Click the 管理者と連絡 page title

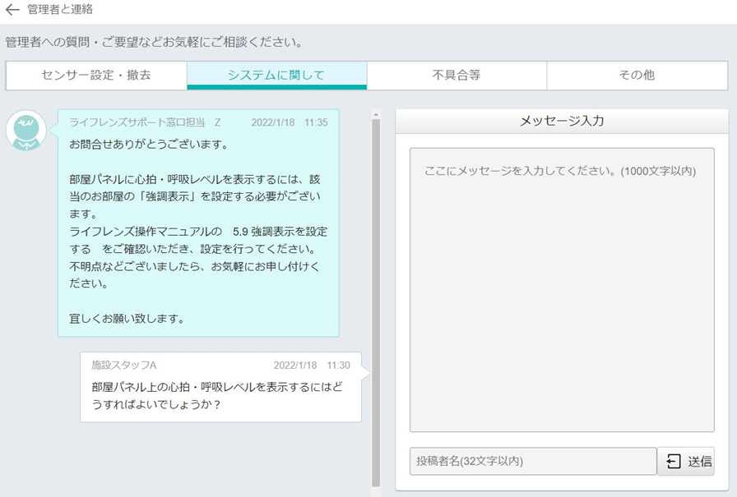[60, 9]
